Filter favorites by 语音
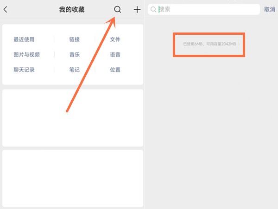 tap(115, 55)
